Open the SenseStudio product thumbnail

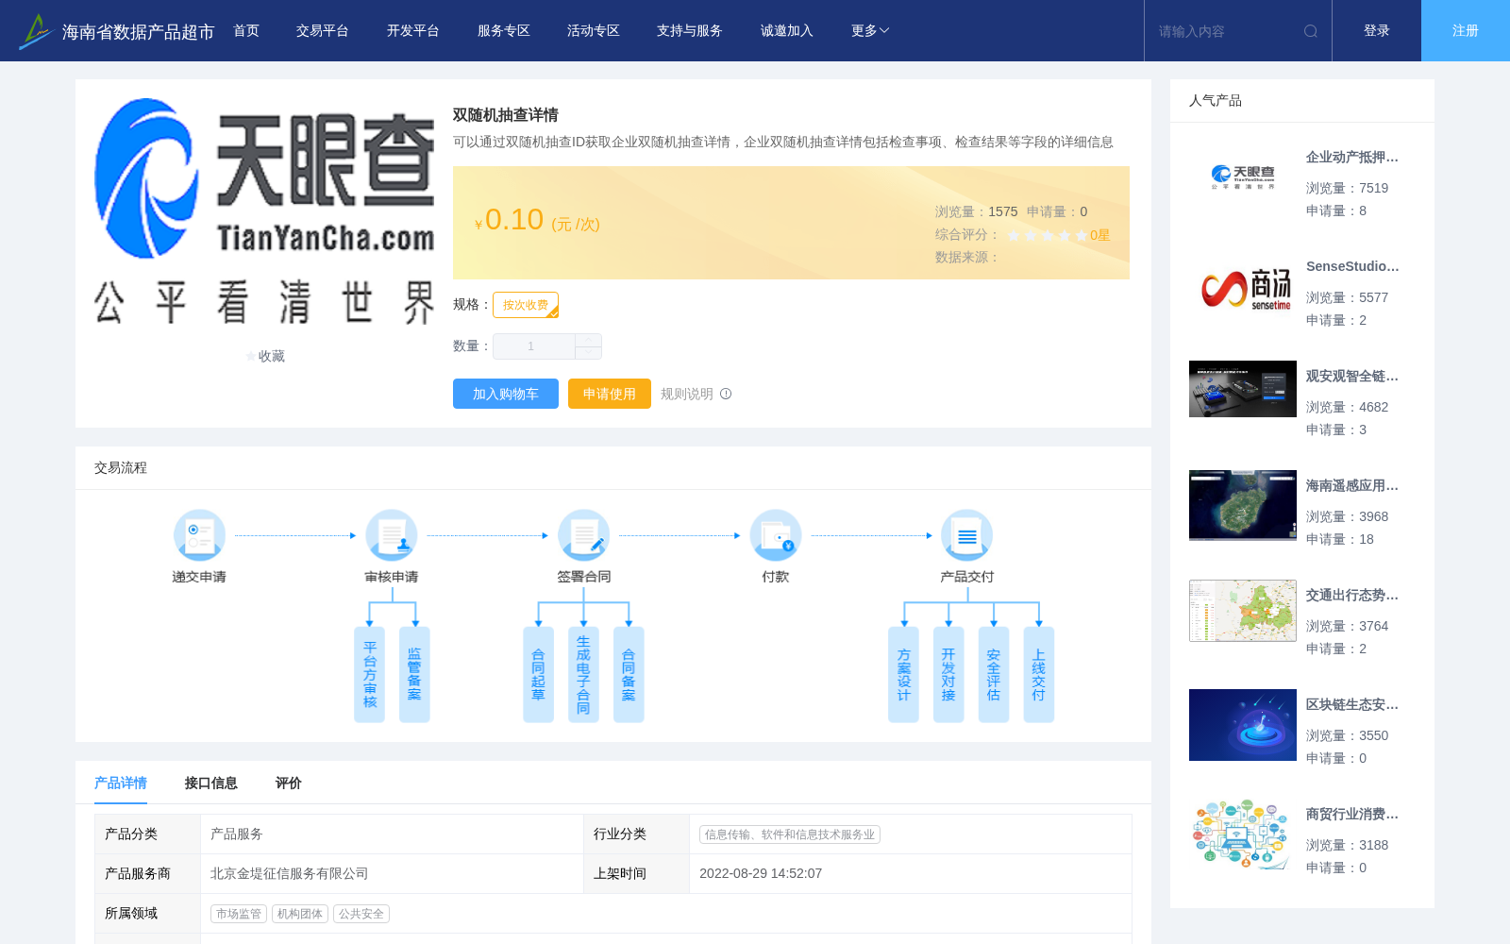click(1243, 287)
